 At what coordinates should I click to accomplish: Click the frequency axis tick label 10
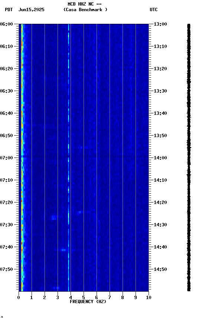click(x=149, y=298)
